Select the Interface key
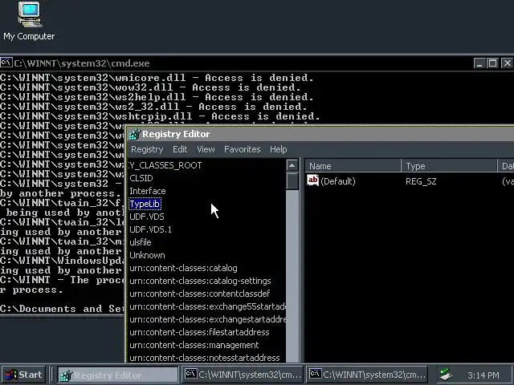Image resolution: width=514 pixels, height=385 pixels. [148, 191]
